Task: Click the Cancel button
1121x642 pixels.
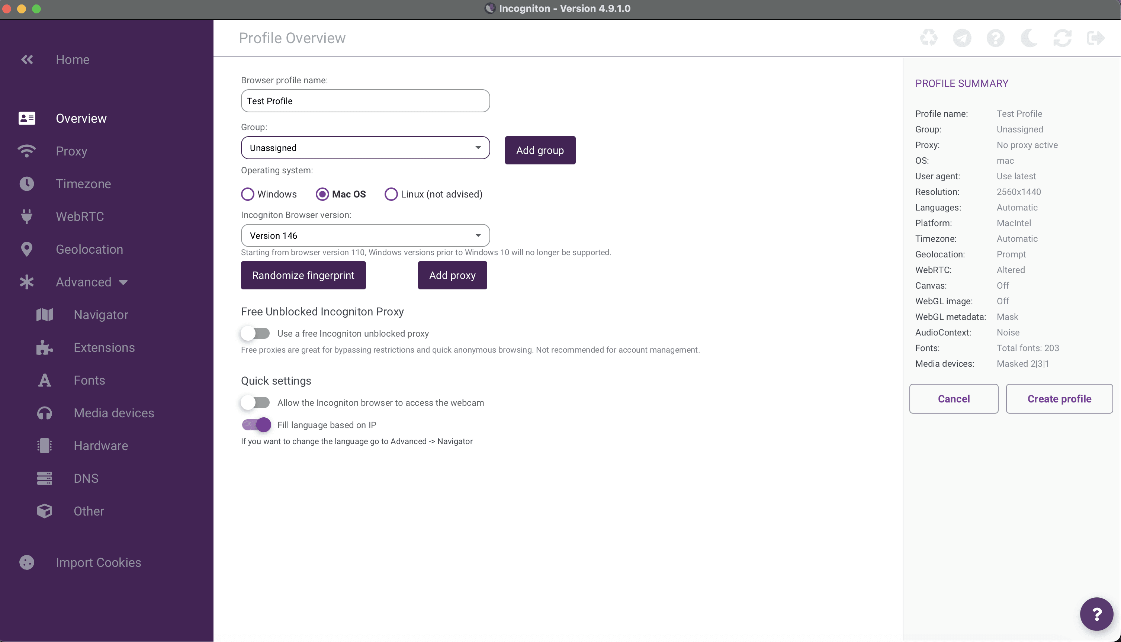Action: (954, 399)
